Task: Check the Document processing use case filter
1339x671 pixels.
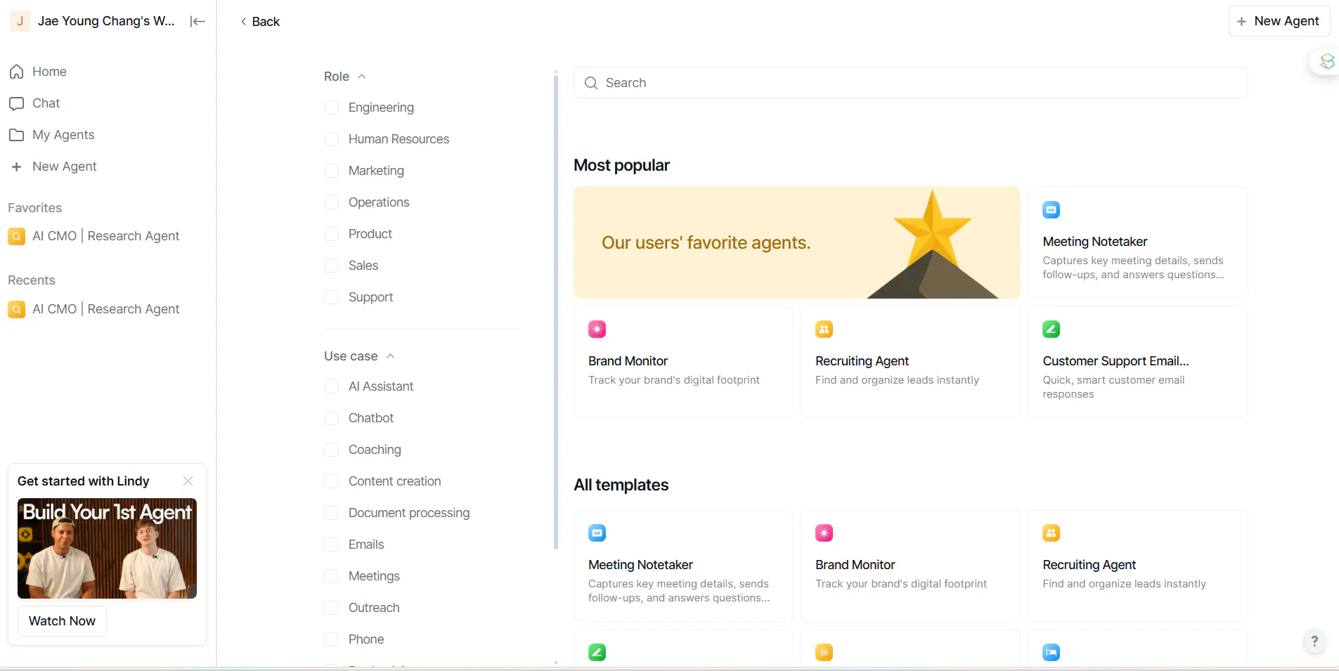Action: [x=331, y=513]
